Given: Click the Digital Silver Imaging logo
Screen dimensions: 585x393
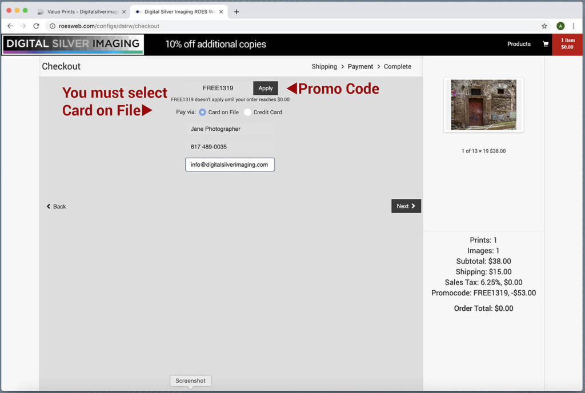Looking at the screenshot, I should pyautogui.click(x=73, y=45).
